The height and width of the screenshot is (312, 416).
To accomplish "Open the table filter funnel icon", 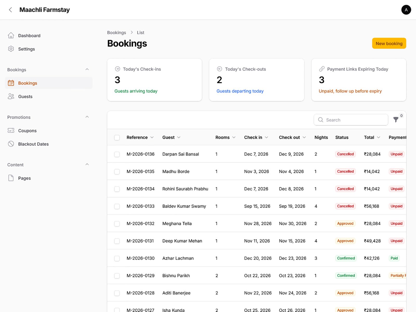I will [396, 120].
